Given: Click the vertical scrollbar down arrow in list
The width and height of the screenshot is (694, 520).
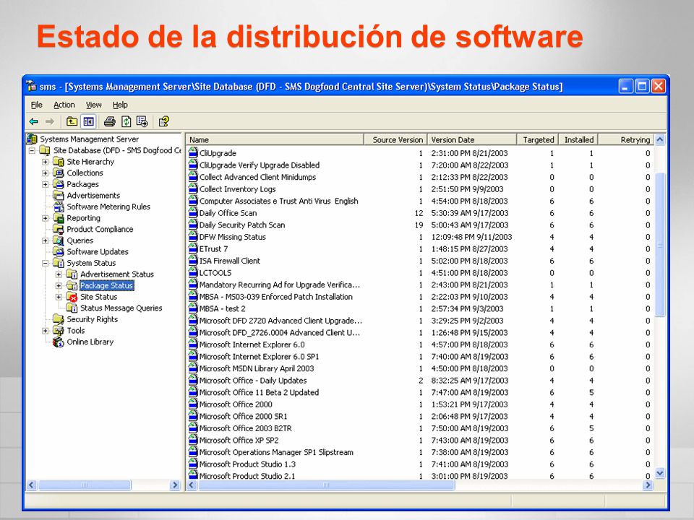Looking at the screenshot, I should (660, 473).
